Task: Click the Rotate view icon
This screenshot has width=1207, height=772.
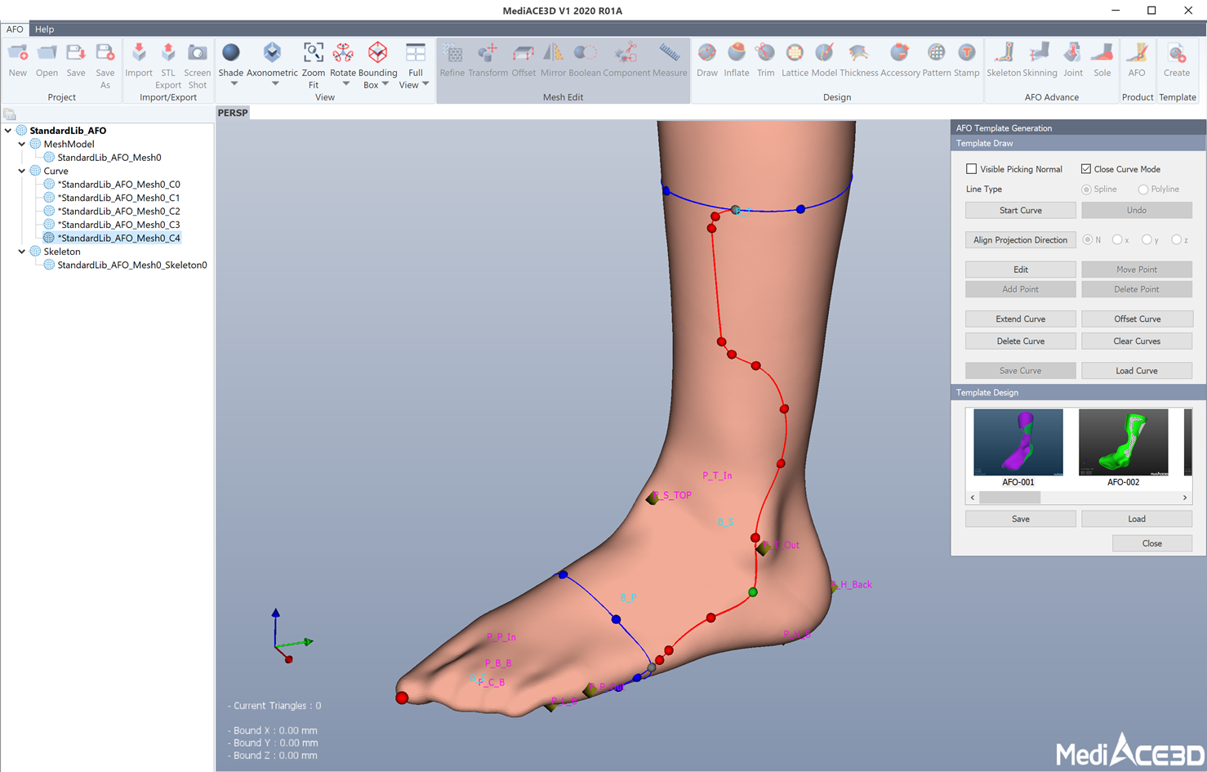Action: pos(343,53)
